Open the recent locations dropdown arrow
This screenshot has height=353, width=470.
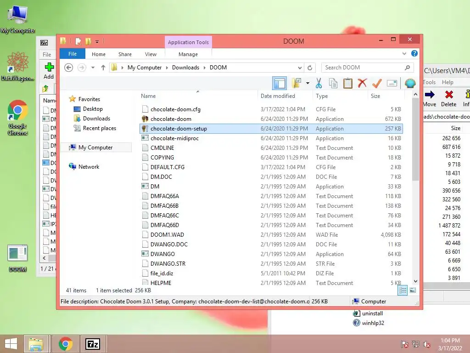click(x=93, y=68)
